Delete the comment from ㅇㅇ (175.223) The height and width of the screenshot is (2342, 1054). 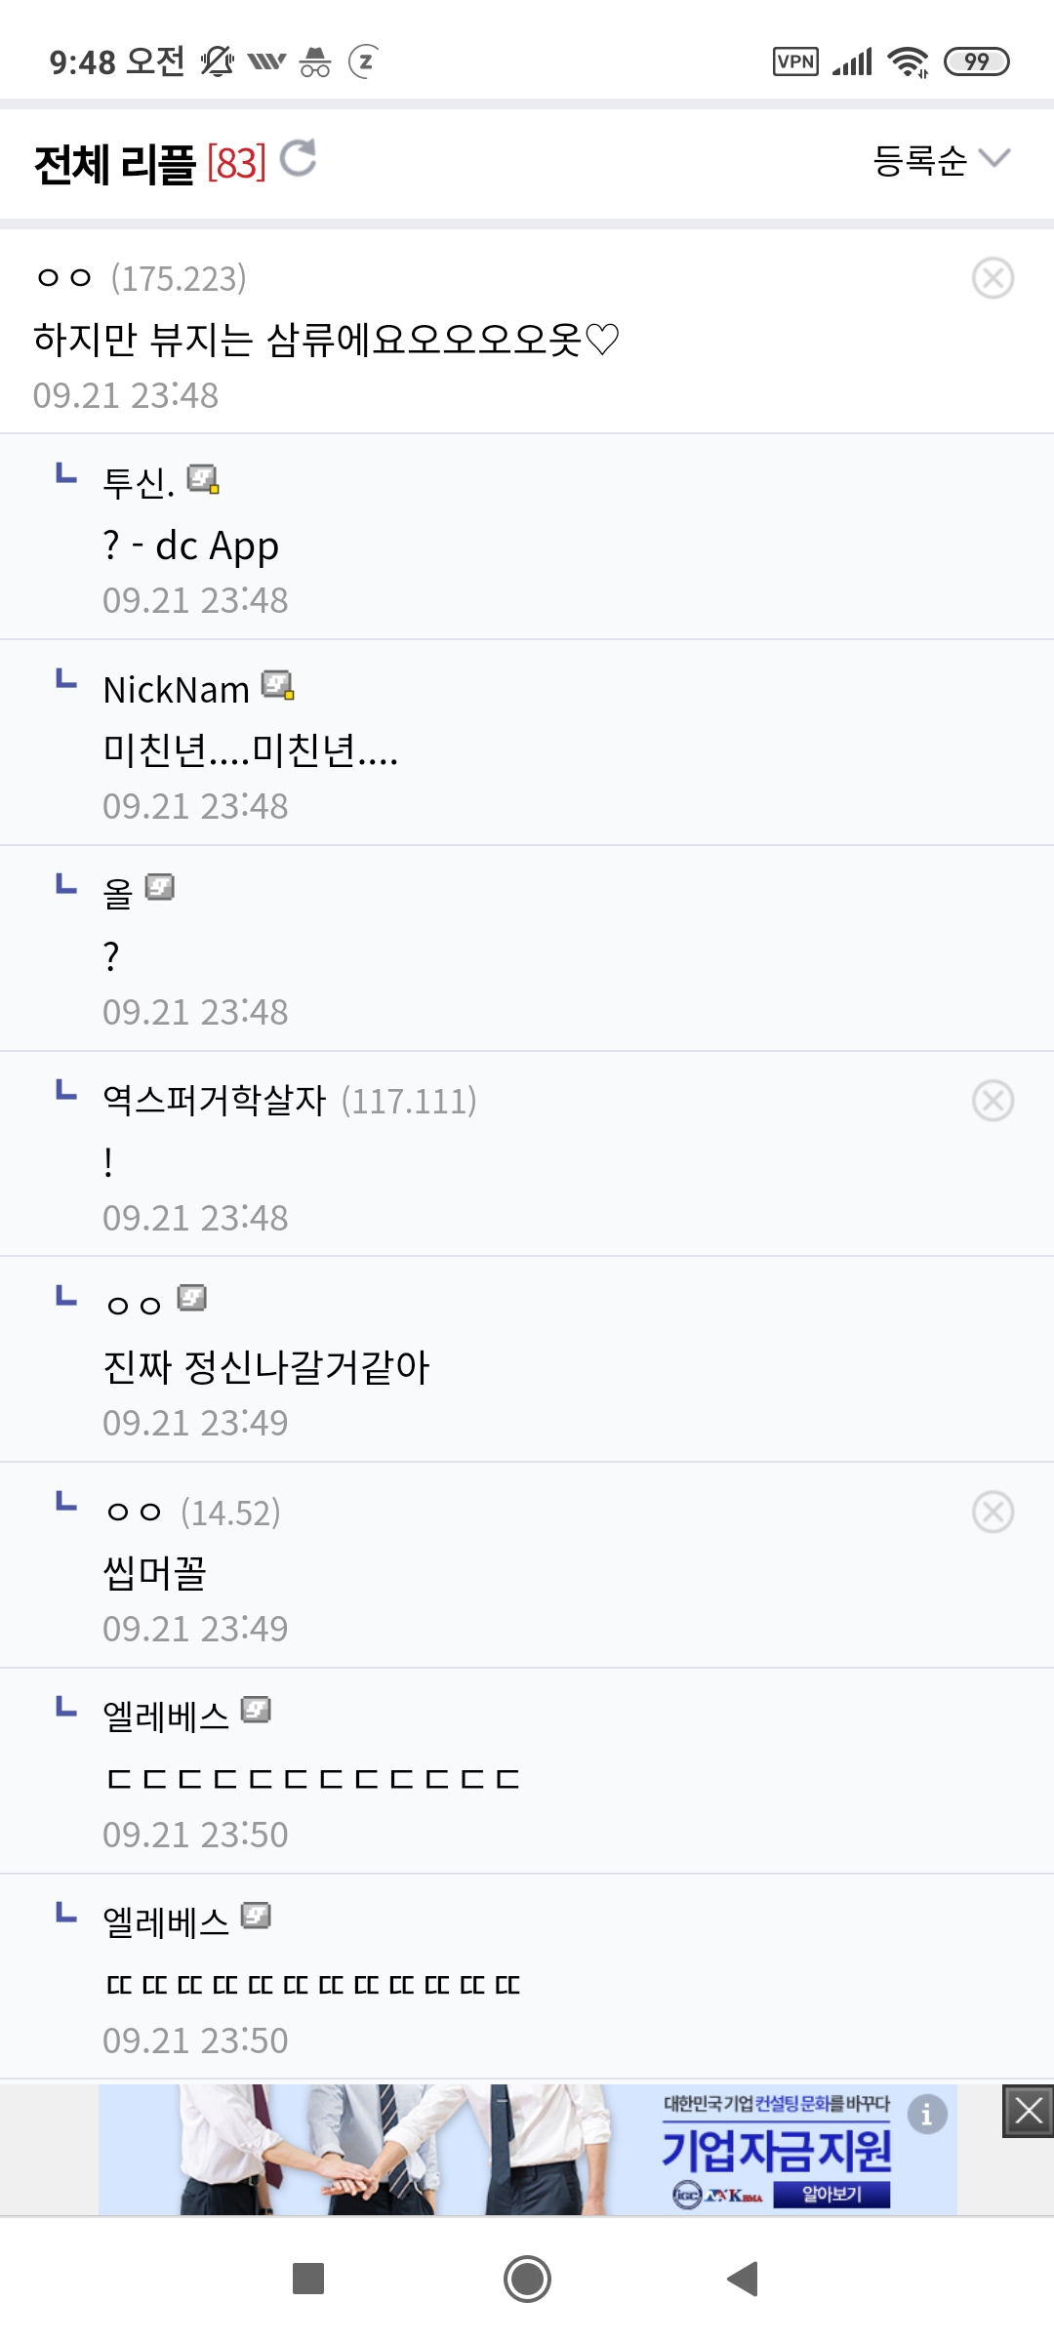[x=993, y=278]
